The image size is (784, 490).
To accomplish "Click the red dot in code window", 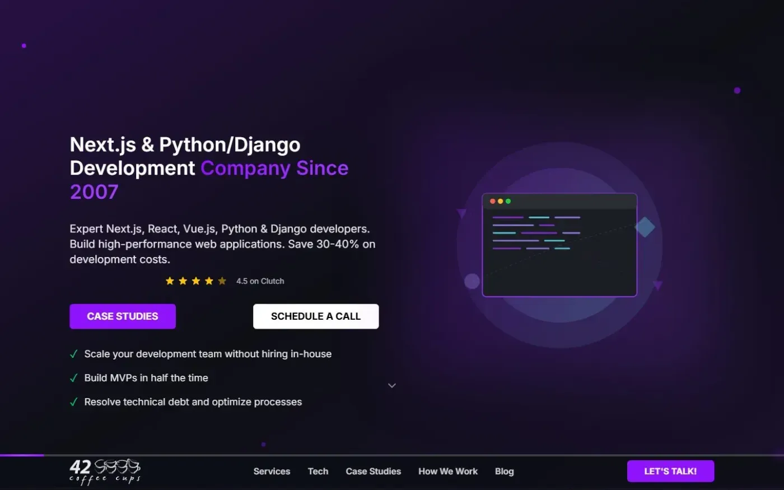I will tap(493, 201).
